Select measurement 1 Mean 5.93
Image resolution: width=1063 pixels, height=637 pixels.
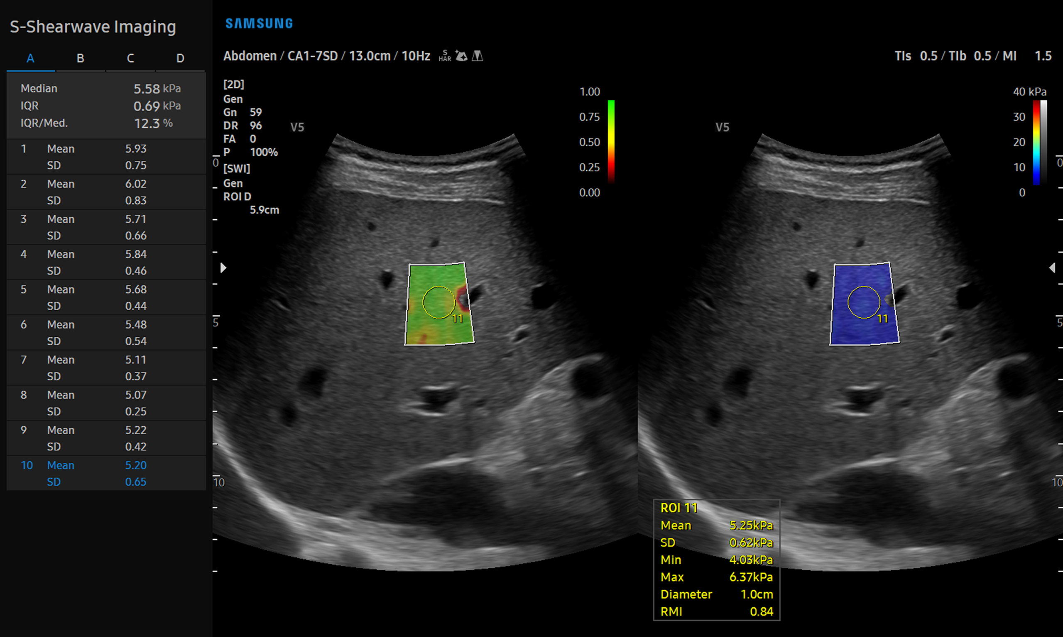106,149
